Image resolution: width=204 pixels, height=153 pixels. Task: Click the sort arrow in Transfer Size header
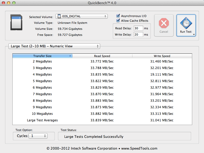(70, 56)
